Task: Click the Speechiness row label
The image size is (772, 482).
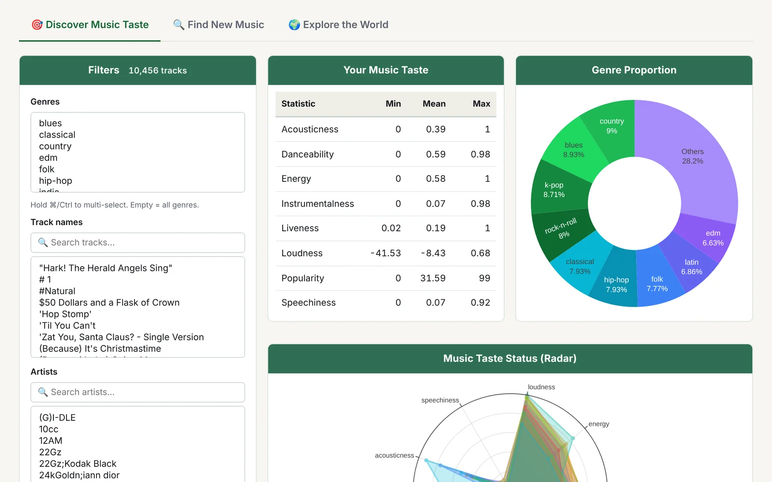Action: 308,303
